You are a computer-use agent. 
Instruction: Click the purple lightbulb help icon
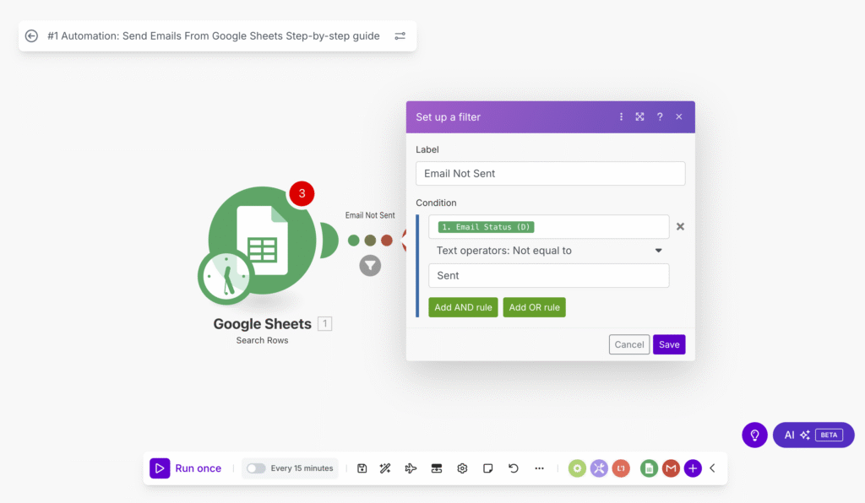(754, 435)
